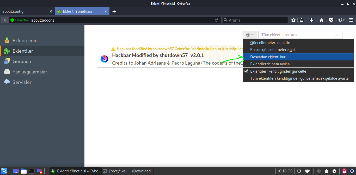
Task: Switch to root@kali terminal taskbar button
Action: pos(128,171)
